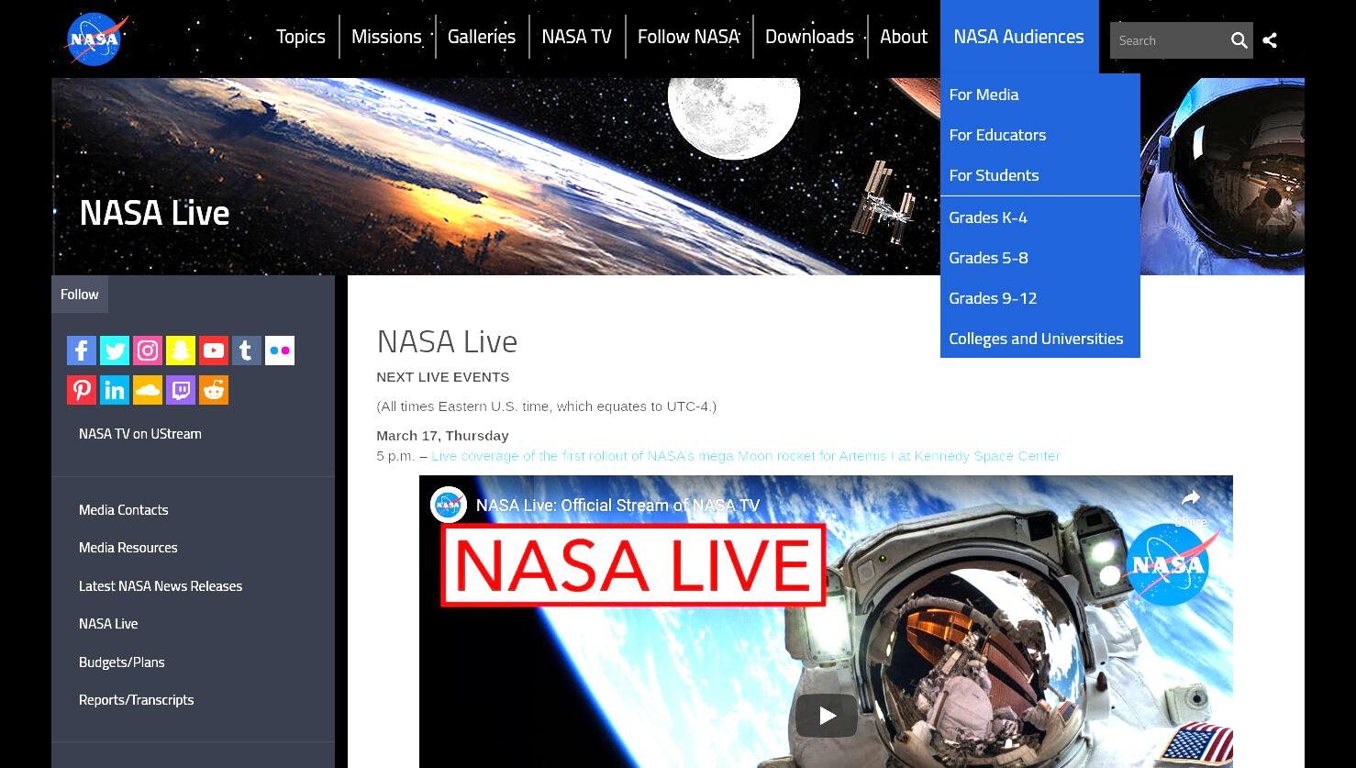
Task: Collapse the NASA Audiences dropdown
Action: [x=1018, y=37]
